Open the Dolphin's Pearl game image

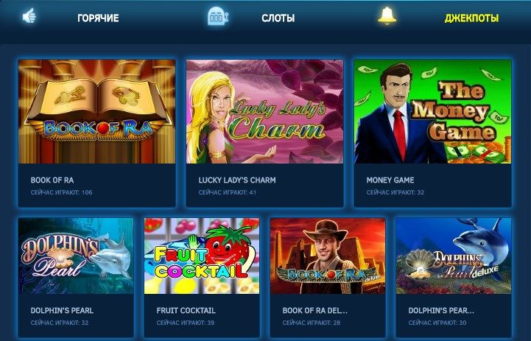(x=76, y=256)
